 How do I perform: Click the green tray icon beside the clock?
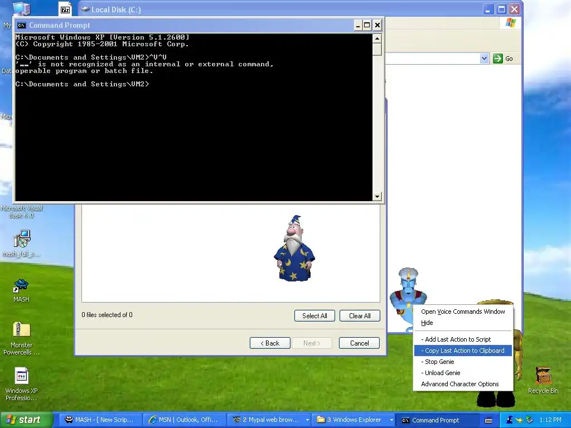530,420
